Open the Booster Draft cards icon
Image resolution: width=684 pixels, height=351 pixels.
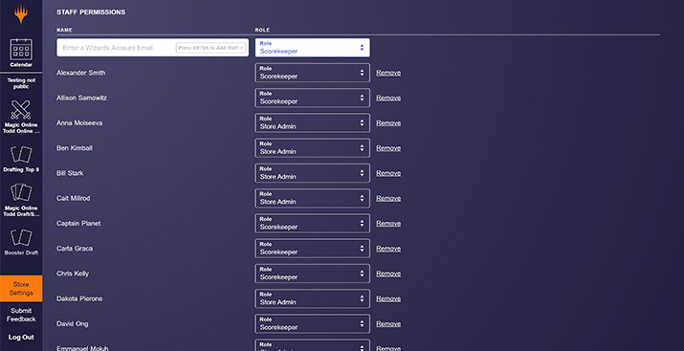point(21,237)
